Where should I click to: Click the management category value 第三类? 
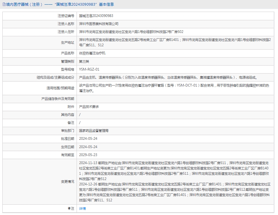click(x=84, y=61)
